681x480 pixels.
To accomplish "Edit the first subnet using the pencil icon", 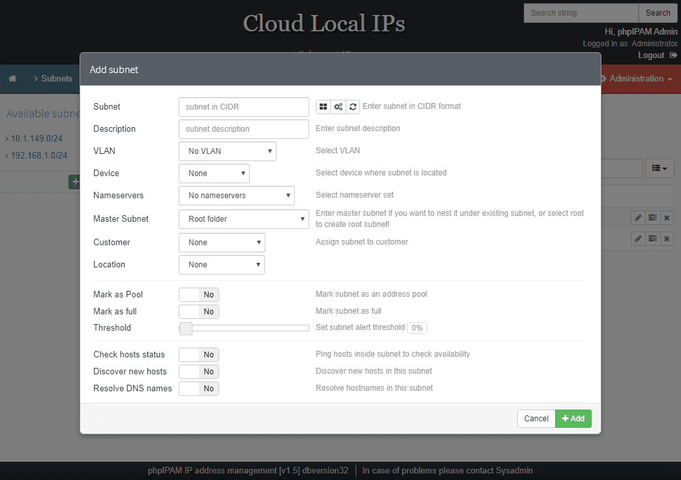I will pyautogui.click(x=638, y=217).
